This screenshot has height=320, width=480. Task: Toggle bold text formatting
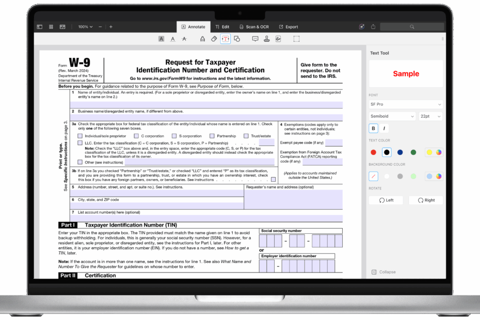tap(373, 128)
